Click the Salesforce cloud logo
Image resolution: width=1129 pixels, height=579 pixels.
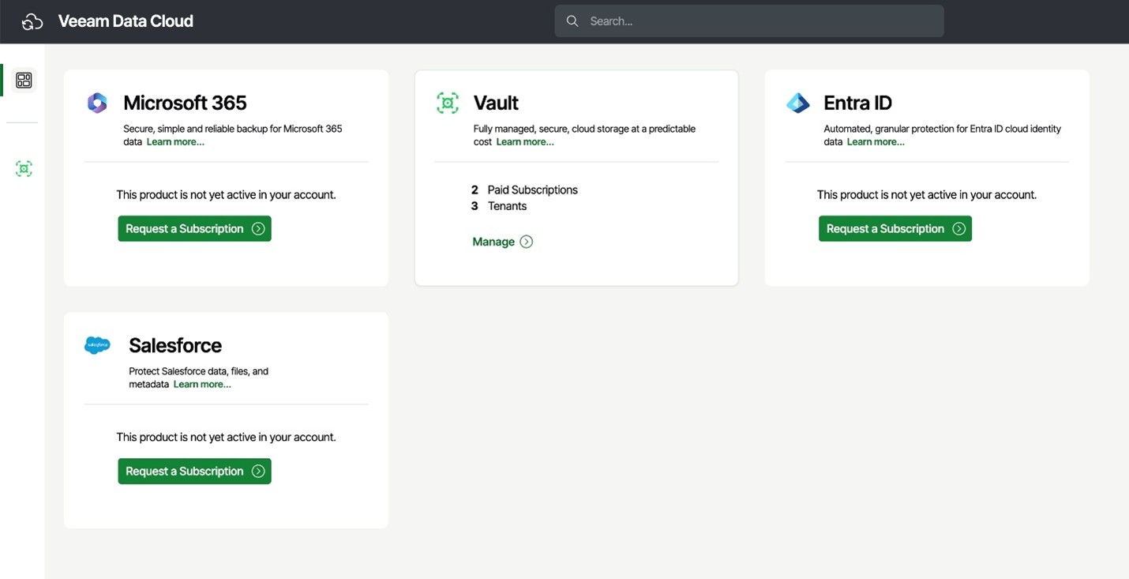click(x=98, y=345)
